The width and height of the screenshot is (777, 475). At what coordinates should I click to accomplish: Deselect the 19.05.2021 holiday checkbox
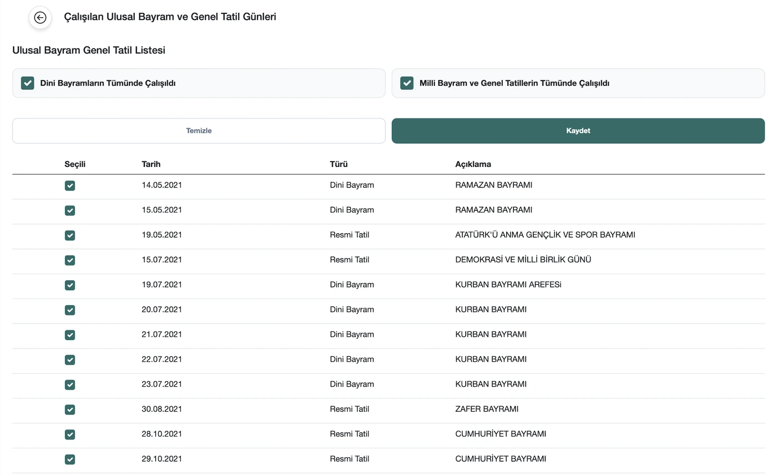(x=70, y=235)
